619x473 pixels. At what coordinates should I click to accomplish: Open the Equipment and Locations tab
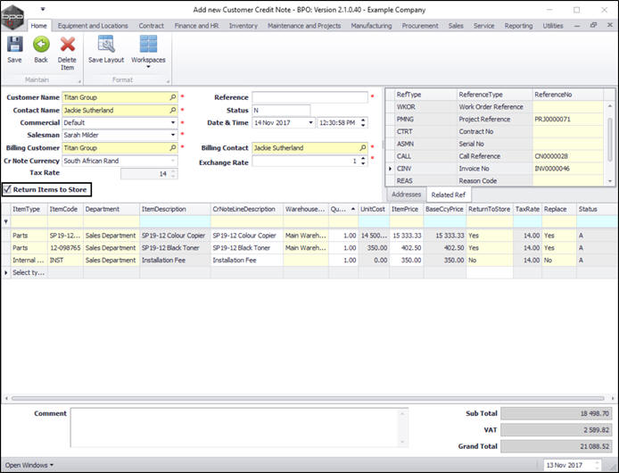pos(93,26)
